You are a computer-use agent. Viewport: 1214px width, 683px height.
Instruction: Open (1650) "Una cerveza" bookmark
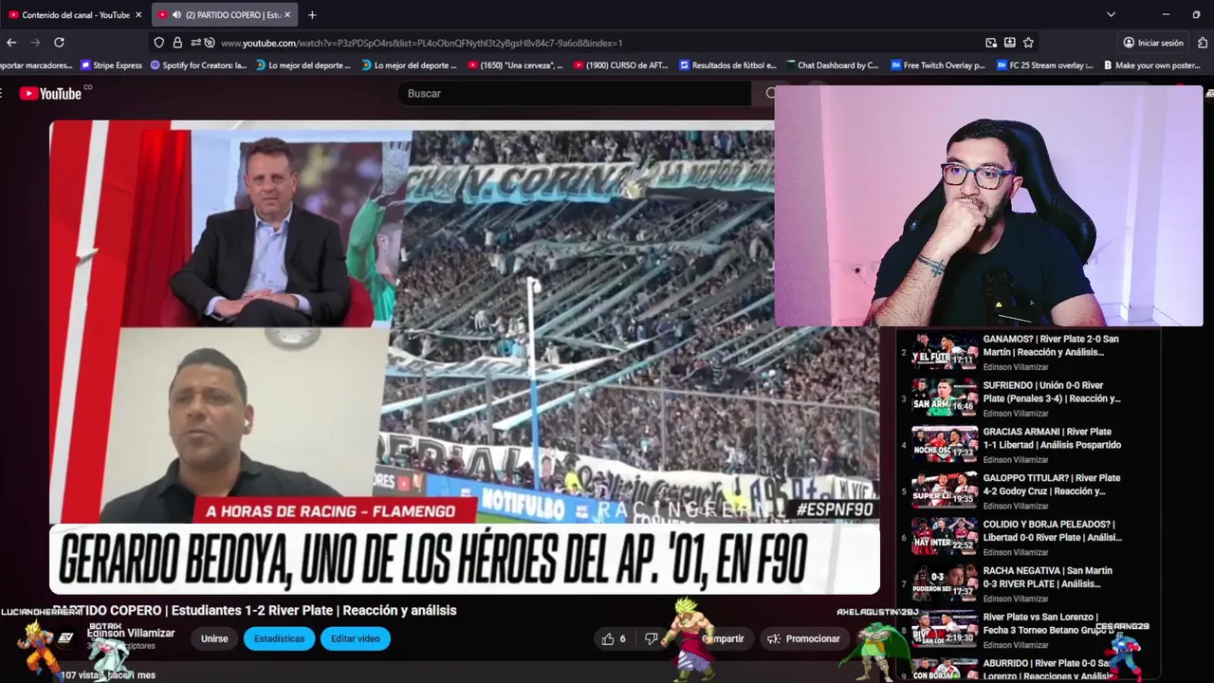(x=515, y=65)
